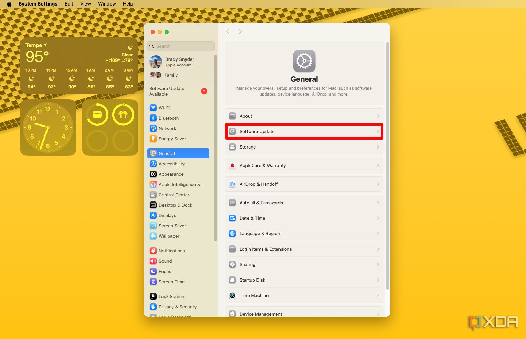
Task: Click the Screen Saver sidebar icon
Action: [153, 226]
